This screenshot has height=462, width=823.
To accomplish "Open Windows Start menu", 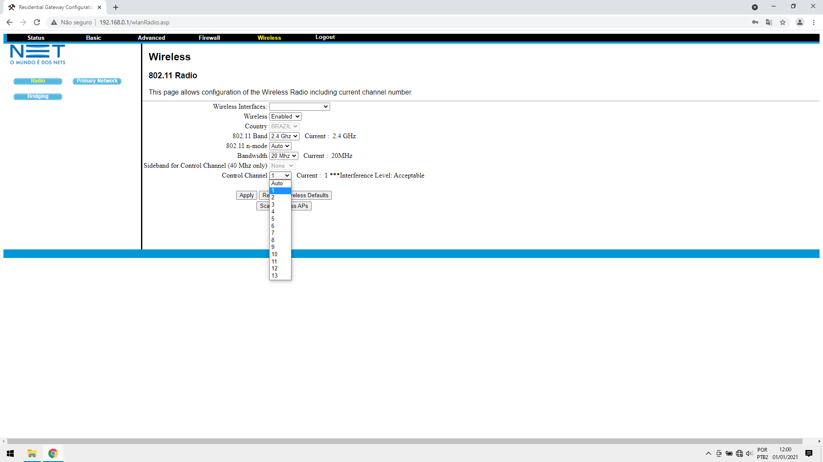I will pyautogui.click(x=10, y=453).
